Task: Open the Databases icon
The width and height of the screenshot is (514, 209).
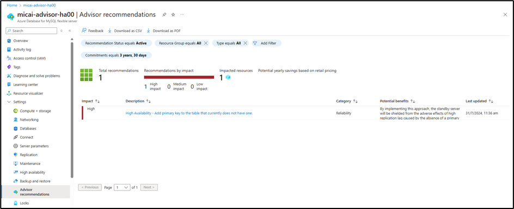Action: pos(15,128)
